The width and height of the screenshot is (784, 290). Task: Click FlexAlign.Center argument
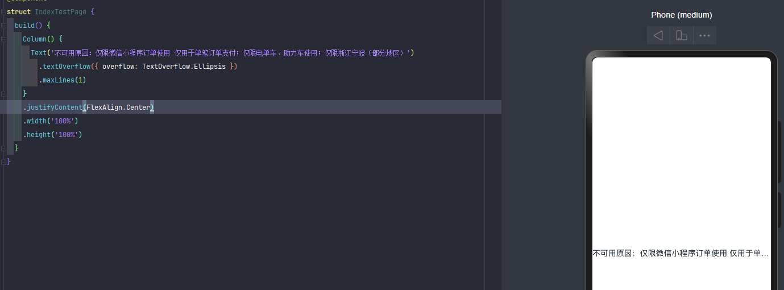(118, 107)
